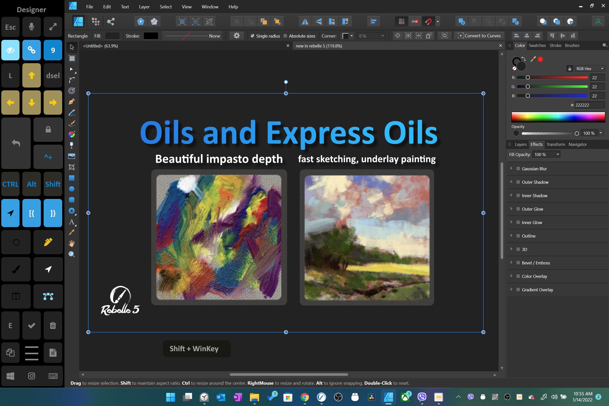
Task: Enable the Absolute sizes checkbox
Action: pyautogui.click(x=285, y=36)
